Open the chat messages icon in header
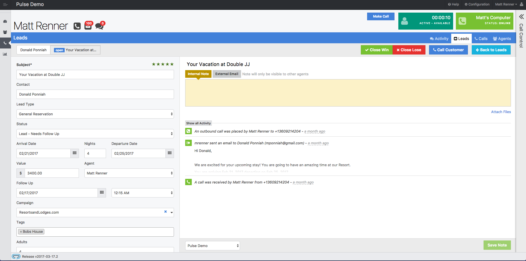The width and height of the screenshot is (526, 261). [99, 26]
